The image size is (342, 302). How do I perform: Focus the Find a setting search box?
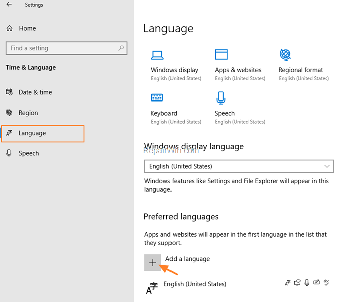pyautogui.click(x=66, y=48)
